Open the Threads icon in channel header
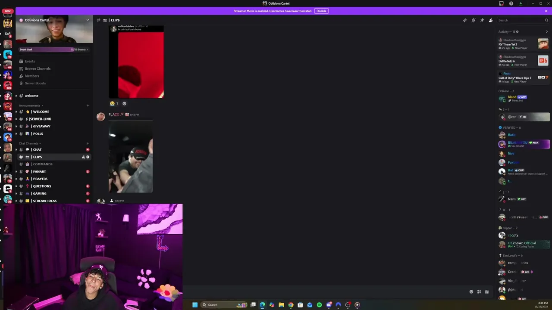This screenshot has width=552, height=310. tap(464, 20)
